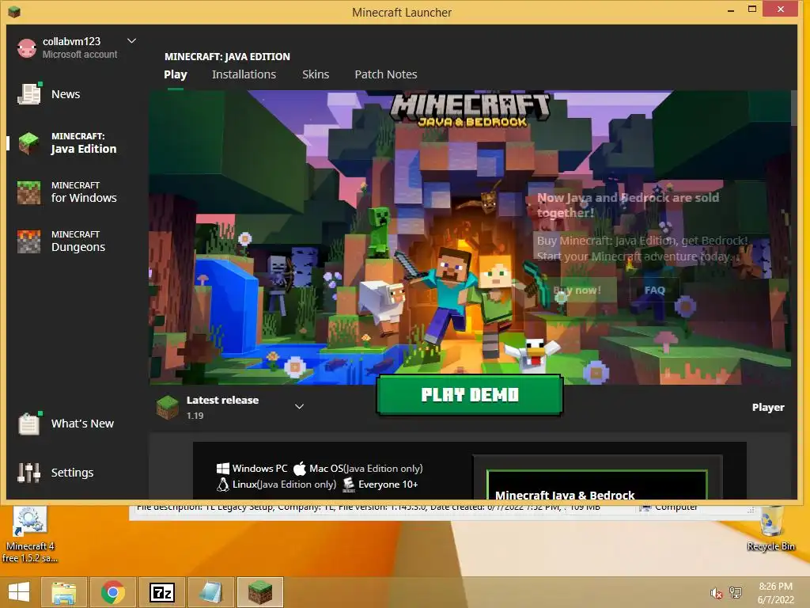This screenshot has width=810, height=608.
Task: Click the Computer entry in background window
Action: pos(669,507)
